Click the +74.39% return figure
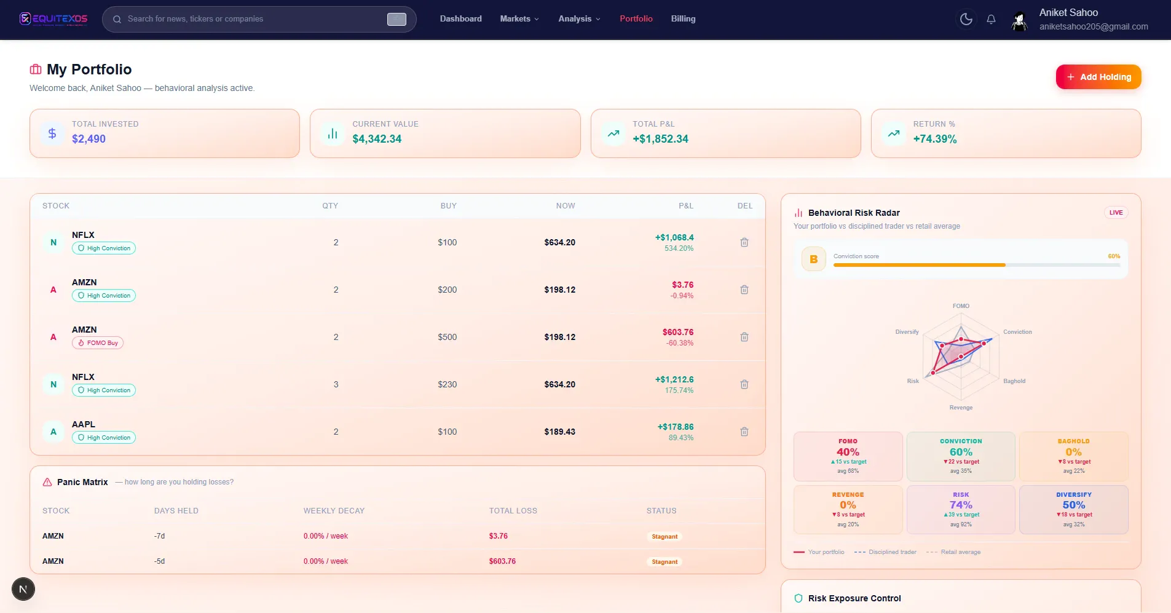Screen dimensions: 1171x613 point(935,139)
